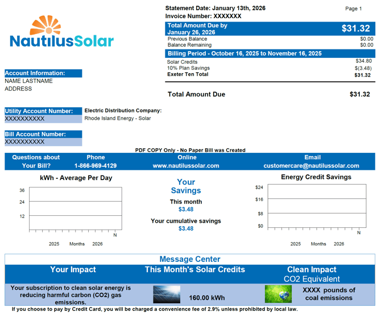
Task: Click the green earth Clean Impact image
Action: (278, 294)
